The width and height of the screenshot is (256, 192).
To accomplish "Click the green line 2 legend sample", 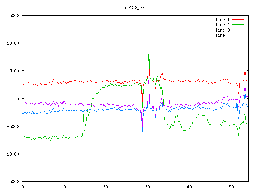I will point(238,25).
